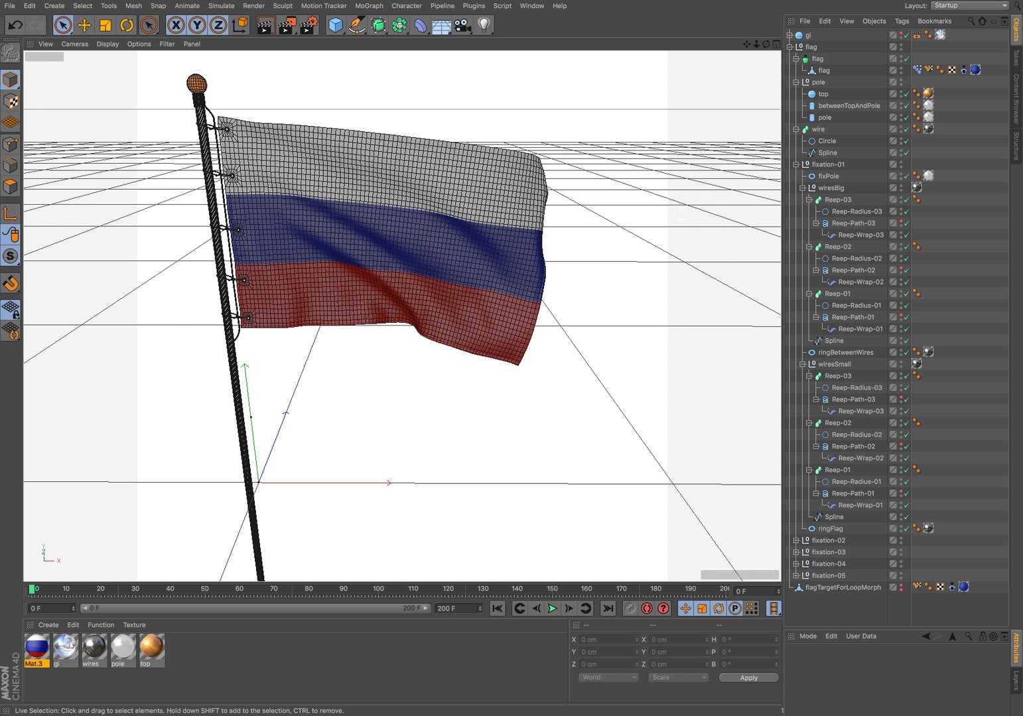The height and width of the screenshot is (716, 1023).
Task: Go to the start of animation
Action: coord(498,608)
